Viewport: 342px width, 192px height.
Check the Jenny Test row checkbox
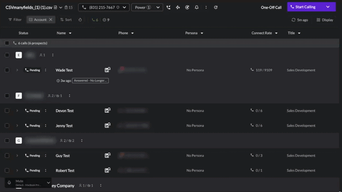click(7, 126)
